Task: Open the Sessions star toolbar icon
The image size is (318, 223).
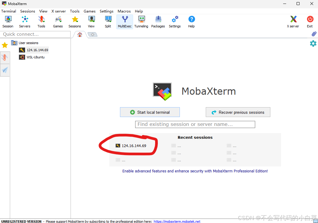Action: click(x=75, y=22)
